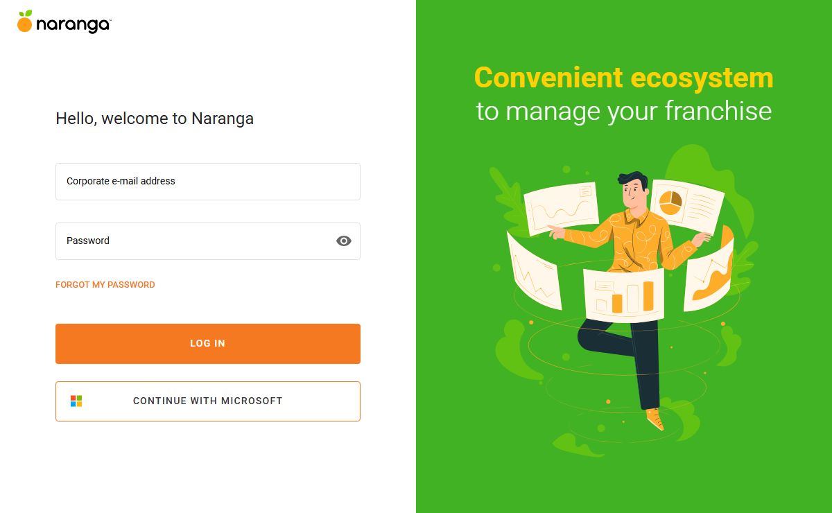Click the wavy line chart panel in the illustration
Viewport: 832px width, 513px height.
click(561, 207)
